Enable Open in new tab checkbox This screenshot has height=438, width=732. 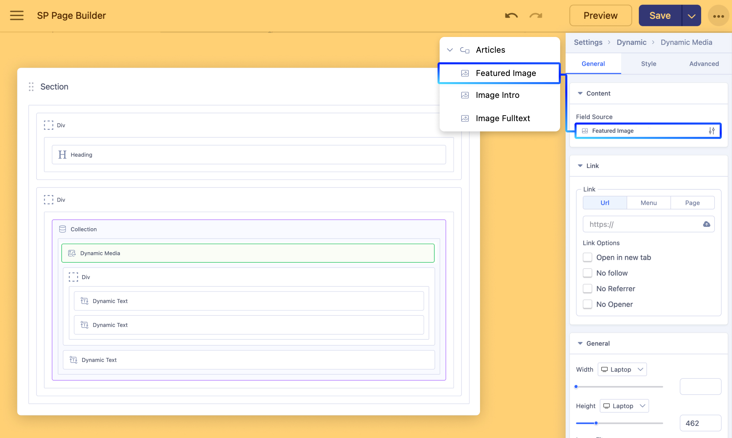pos(588,257)
